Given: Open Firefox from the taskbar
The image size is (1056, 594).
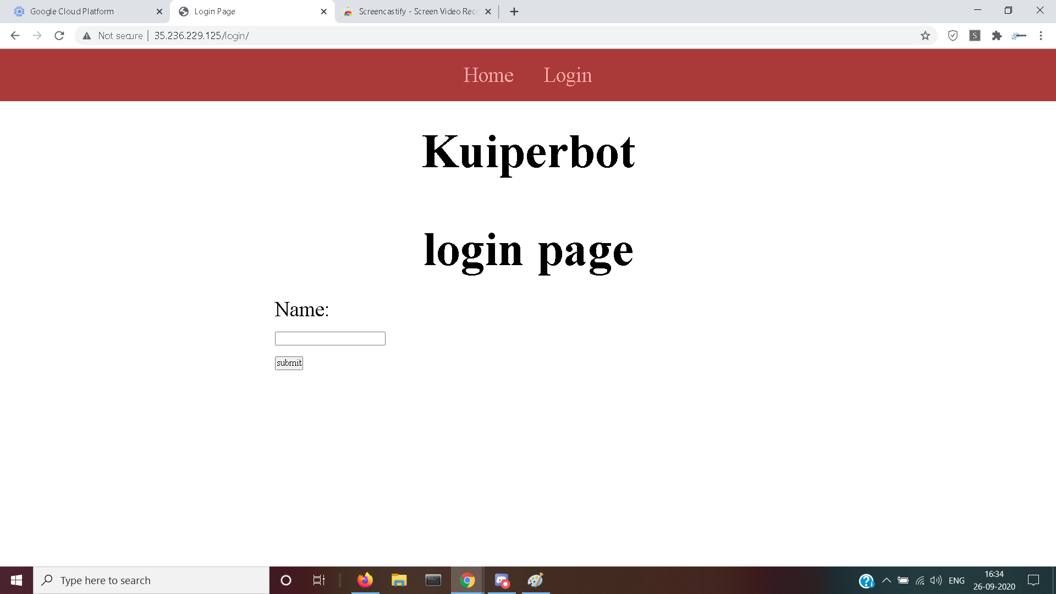Looking at the screenshot, I should point(365,580).
